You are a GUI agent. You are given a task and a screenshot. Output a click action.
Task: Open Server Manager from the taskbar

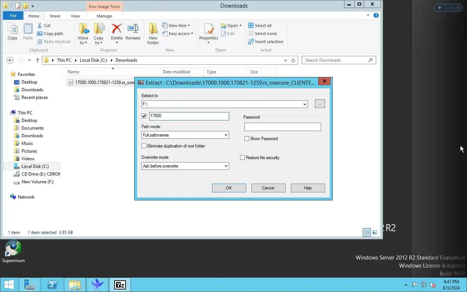point(29,285)
